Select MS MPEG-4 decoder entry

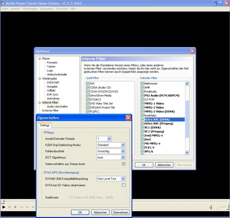point(152,143)
